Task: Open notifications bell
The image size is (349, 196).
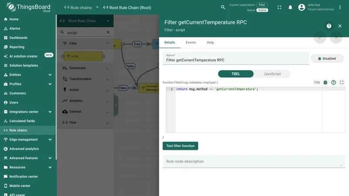Action: (290, 7)
